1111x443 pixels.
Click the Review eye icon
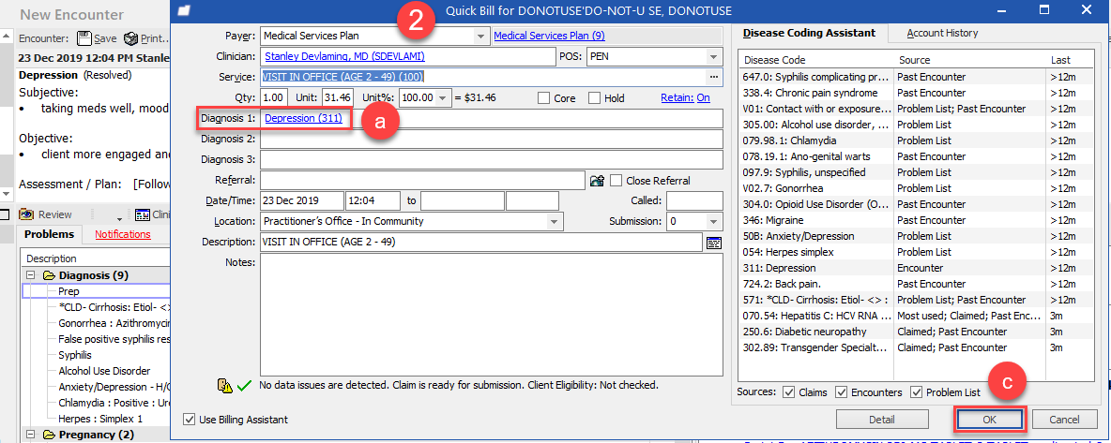coord(26,214)
